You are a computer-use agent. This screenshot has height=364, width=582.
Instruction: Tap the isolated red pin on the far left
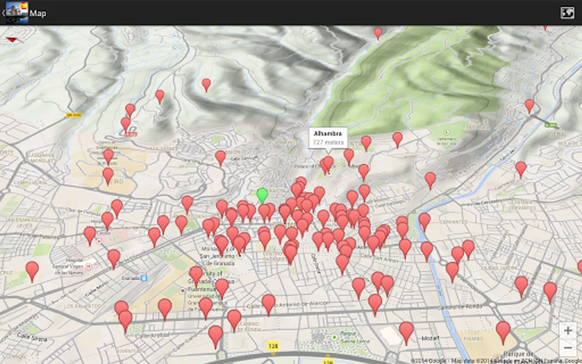pyautogui.click(x=32, y=269)
